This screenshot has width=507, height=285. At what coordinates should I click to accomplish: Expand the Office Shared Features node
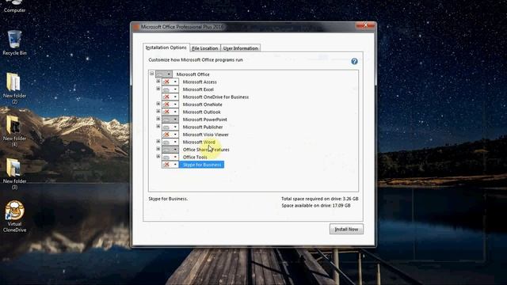pos(158,149)
